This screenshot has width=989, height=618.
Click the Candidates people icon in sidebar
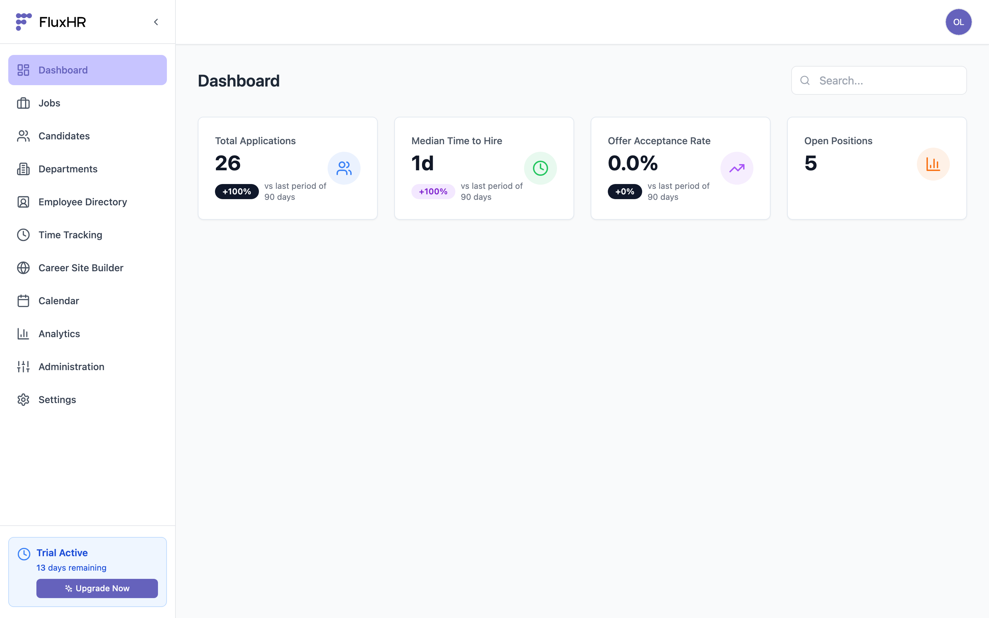tap(23, 136)
